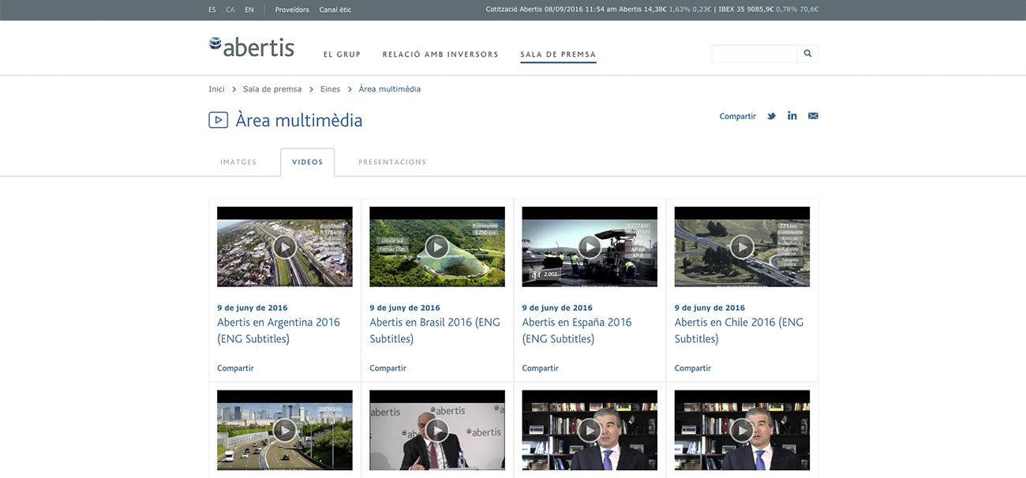The height and width of the screenshot is (478, 1026).
Task: Play the Abertis en Chile 2016 video
Action: point(742,247)
